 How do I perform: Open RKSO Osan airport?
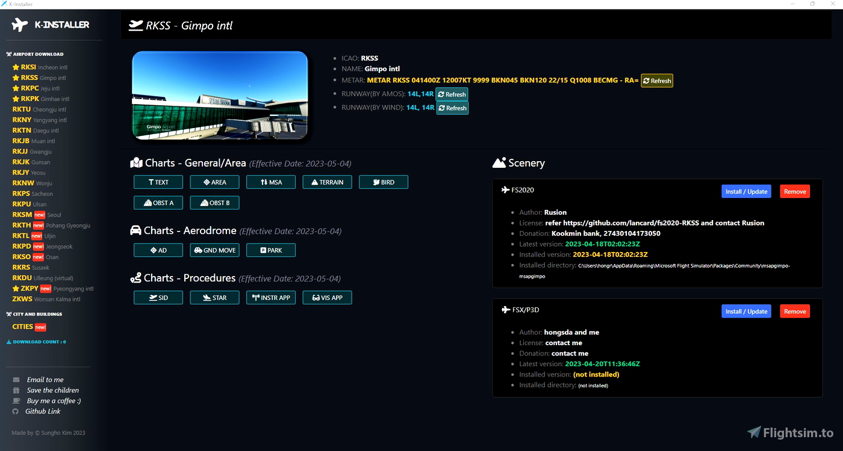pyautogui.click(x=36, y=257)
